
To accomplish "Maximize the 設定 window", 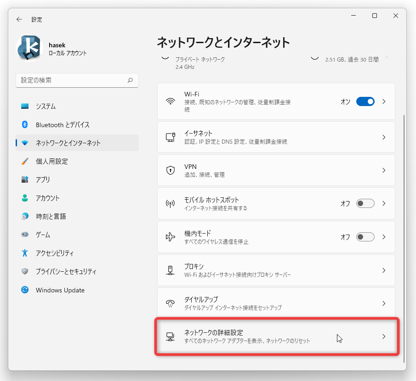I will pyautogui.click(x=375, y=16).
